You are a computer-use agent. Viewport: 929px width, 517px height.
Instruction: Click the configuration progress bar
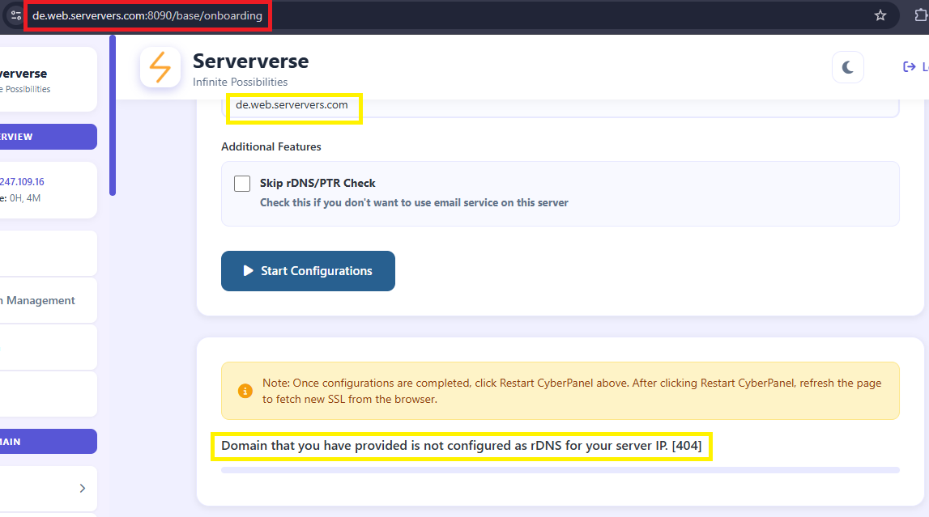tap(560, 470)
